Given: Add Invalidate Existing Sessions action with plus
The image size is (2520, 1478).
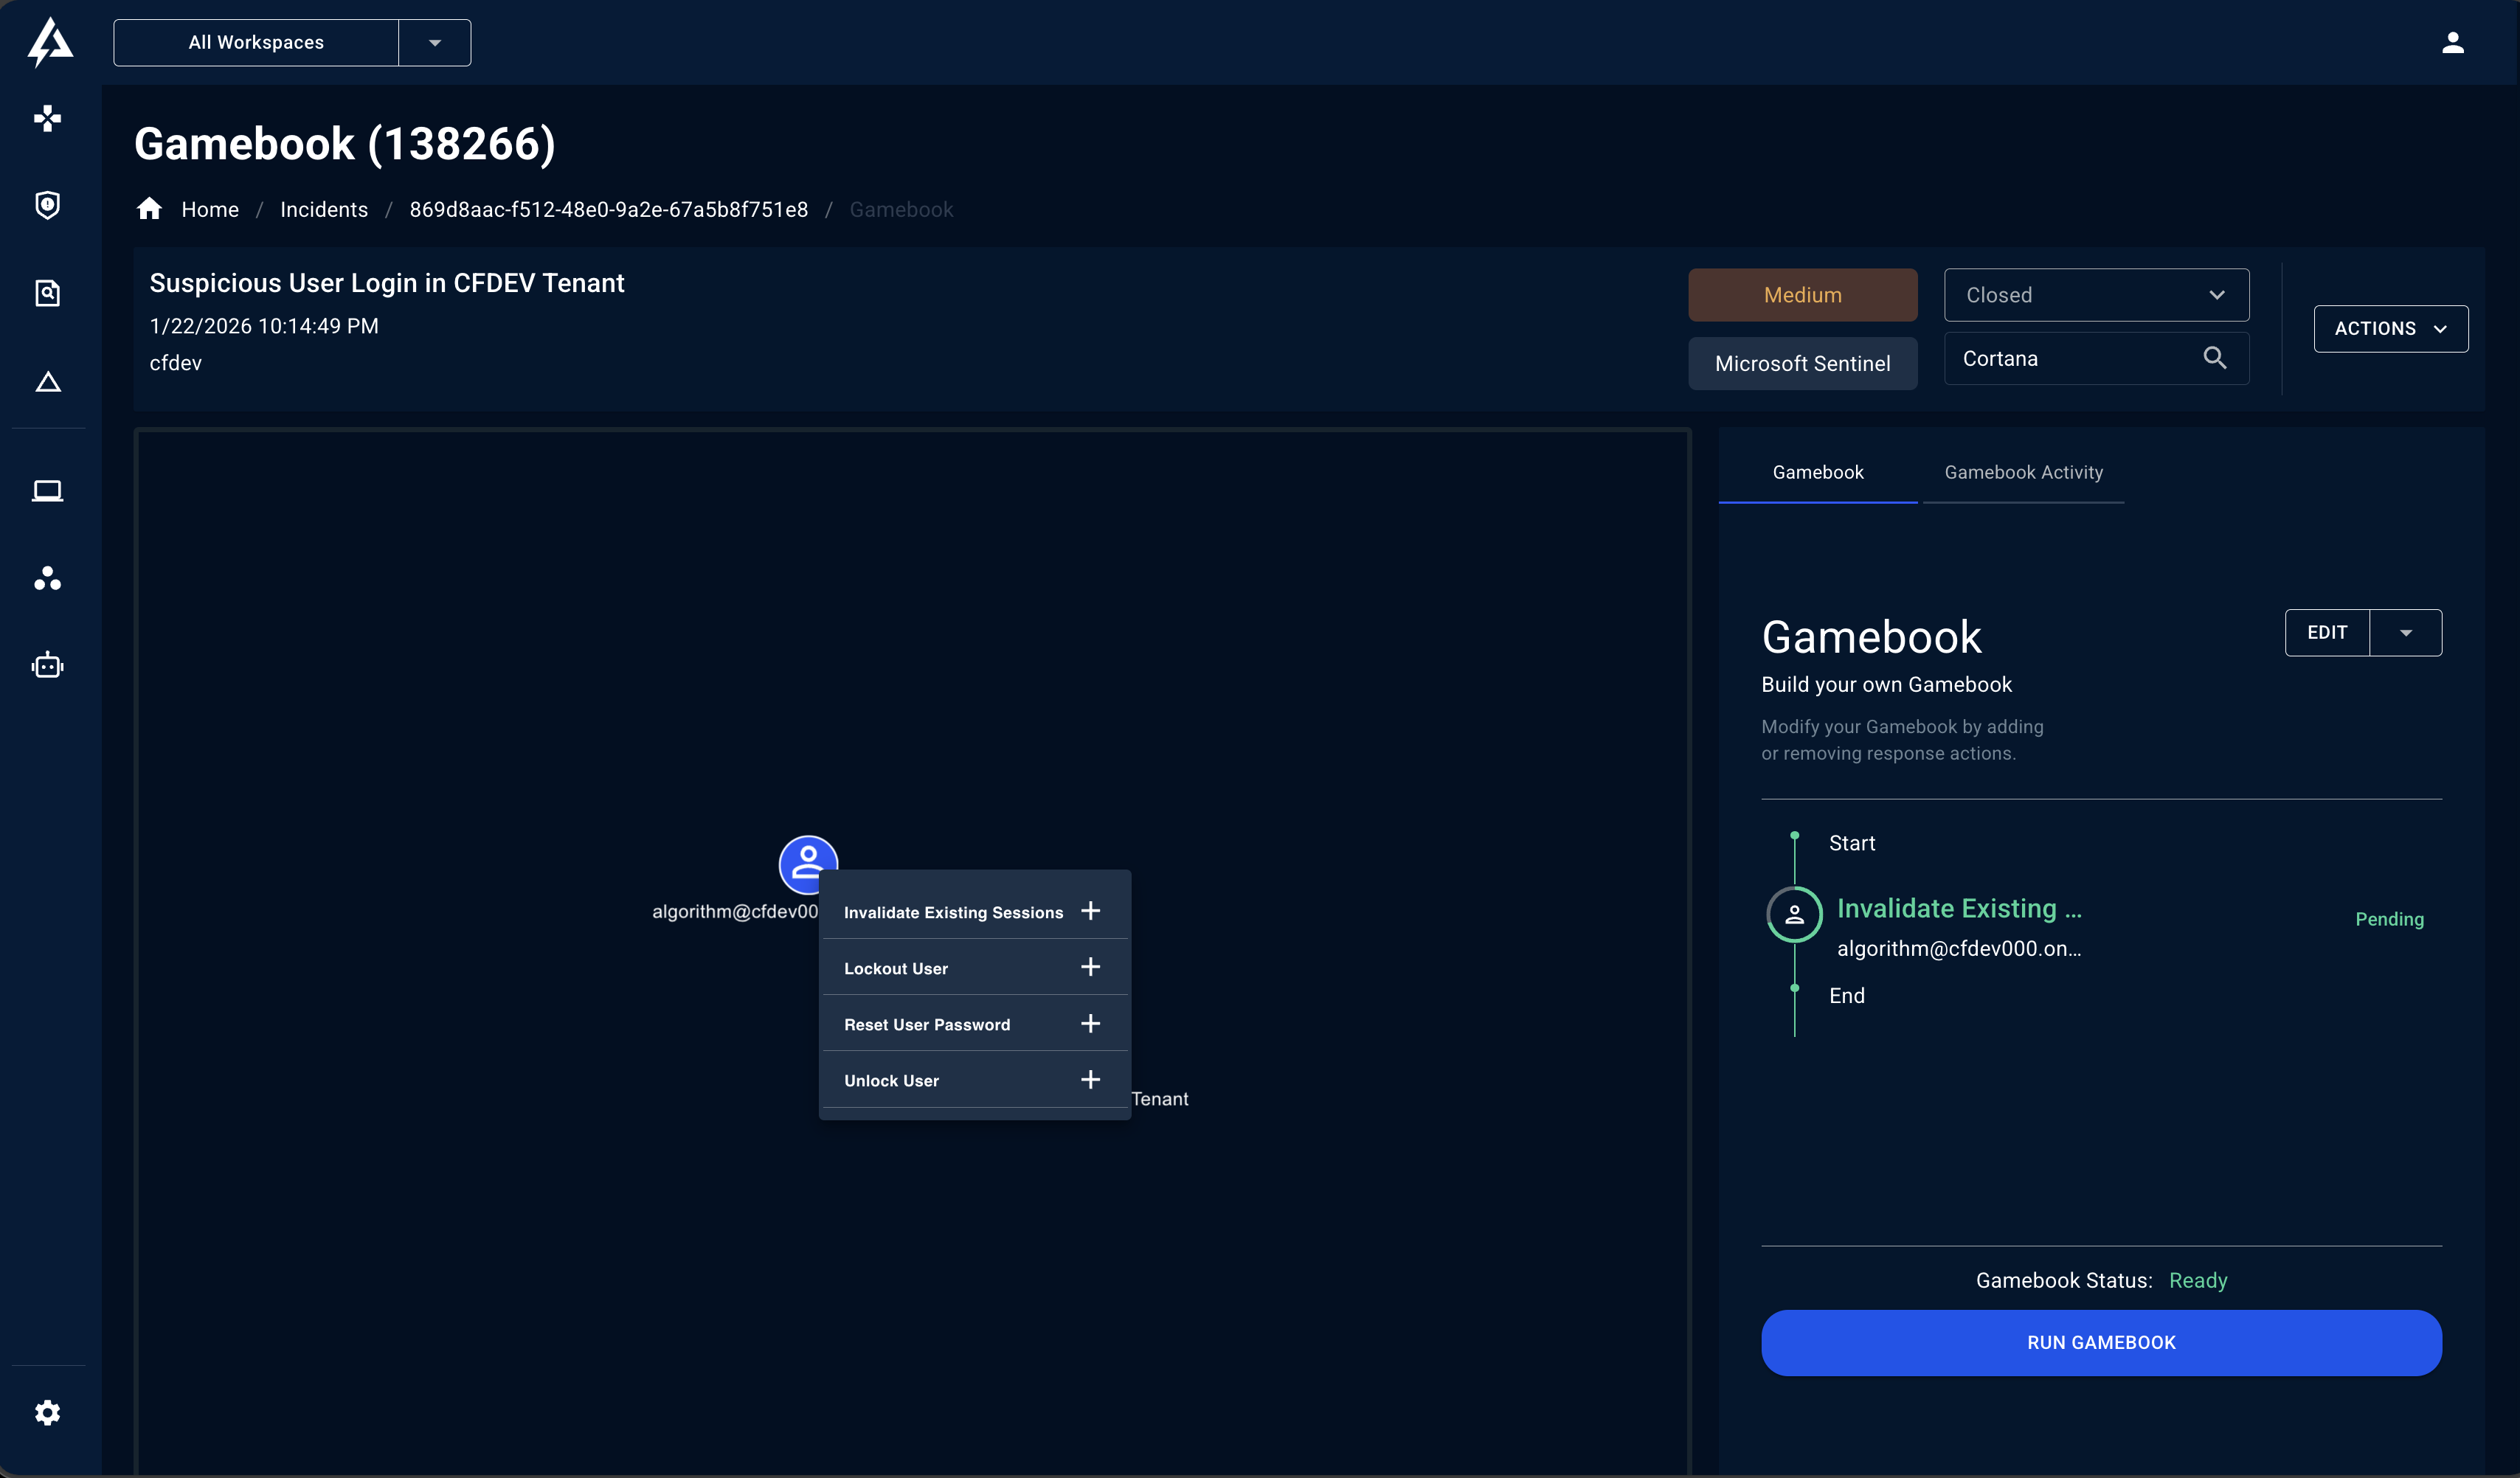Looking at the screenshot, I should tap(1090, 911).
